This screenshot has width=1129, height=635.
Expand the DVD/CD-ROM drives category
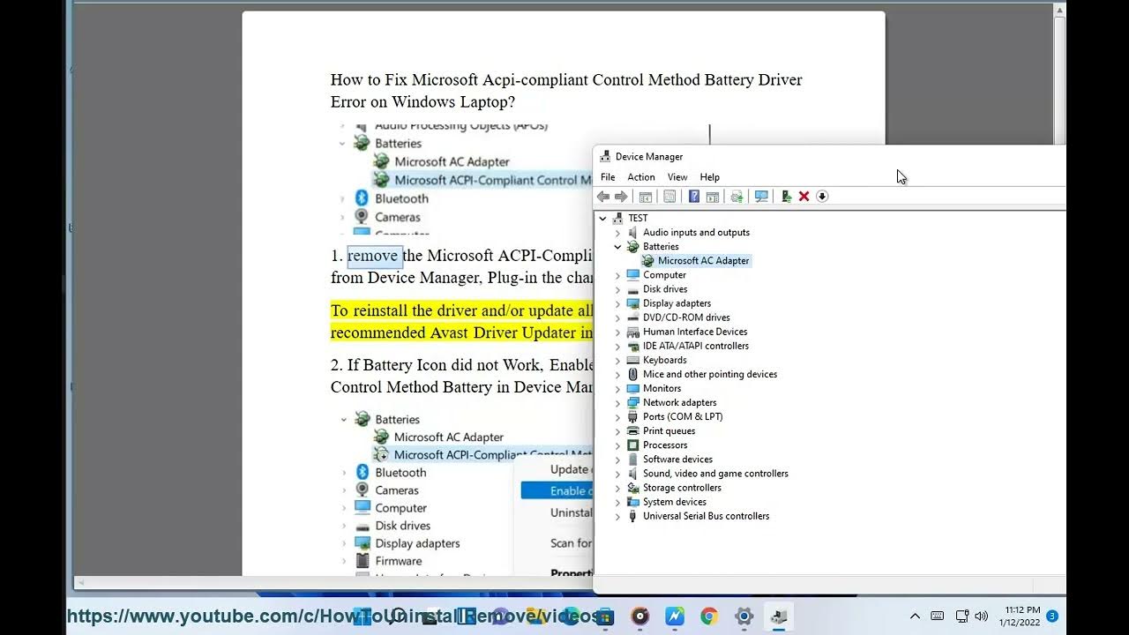(x=617, y=317)
